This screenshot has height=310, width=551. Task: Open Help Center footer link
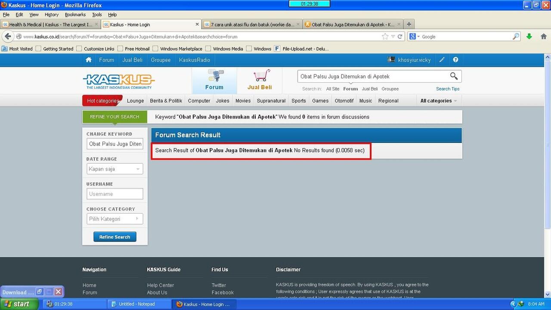(x=161, y=285)
